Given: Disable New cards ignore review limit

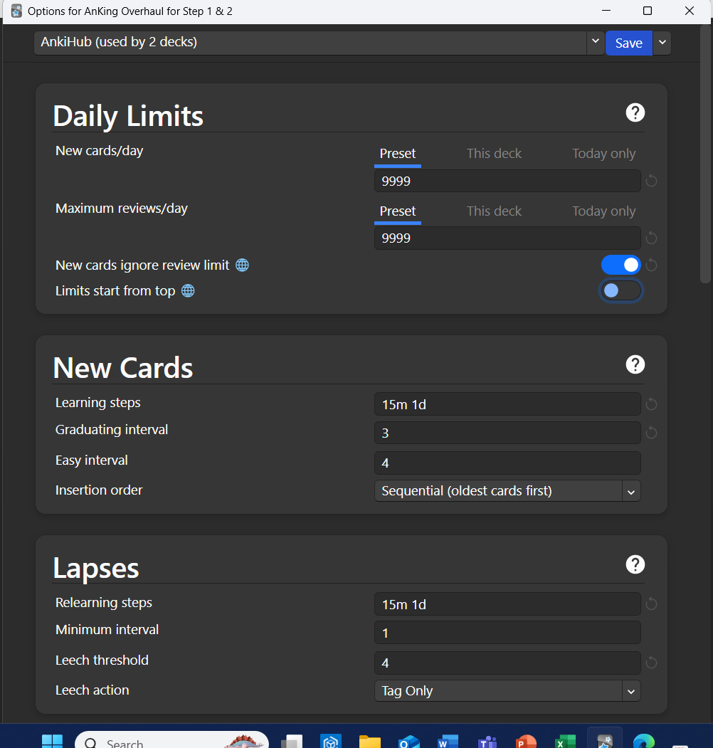Looking at the screenshot, I should 620,265.
